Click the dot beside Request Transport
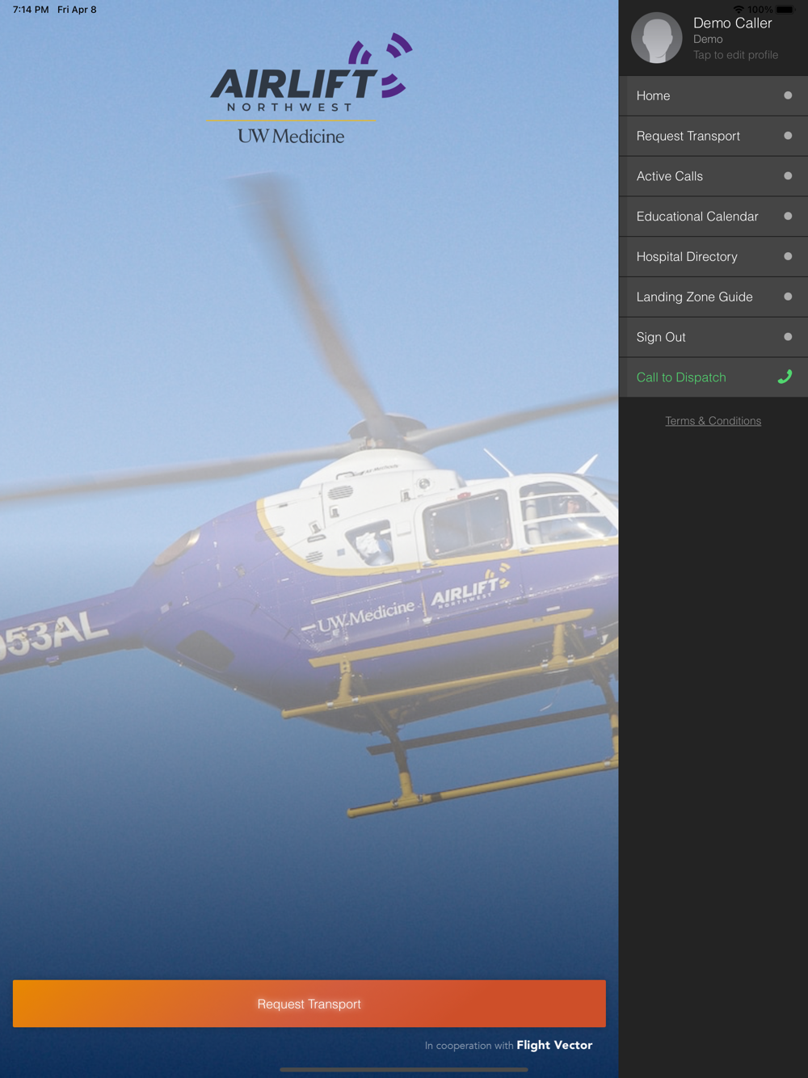 [788, 136]
